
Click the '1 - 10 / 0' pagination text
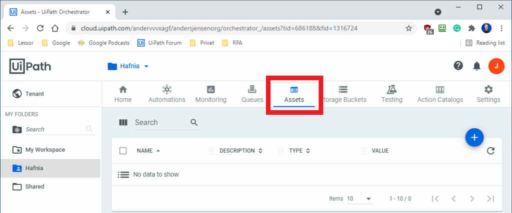(400, 199)
